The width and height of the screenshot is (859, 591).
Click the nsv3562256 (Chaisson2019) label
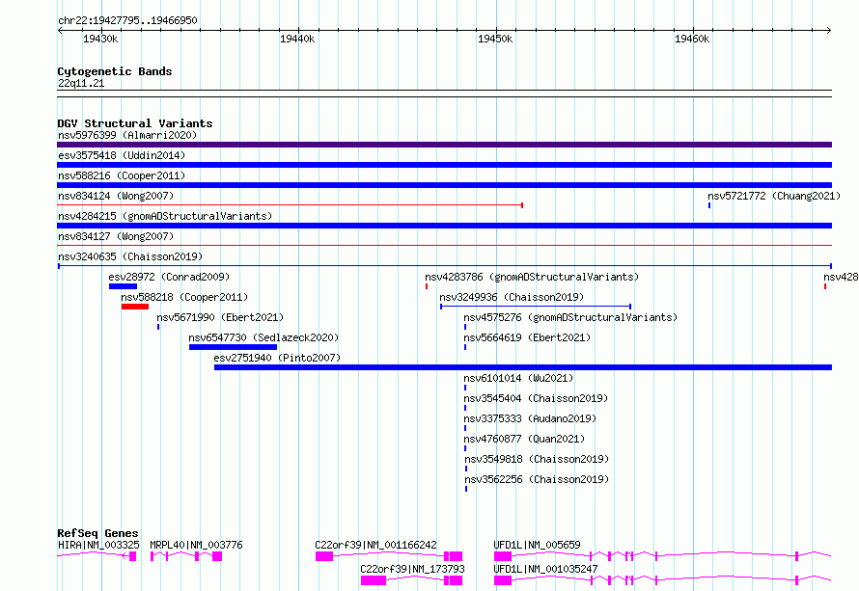pos(537,479)
